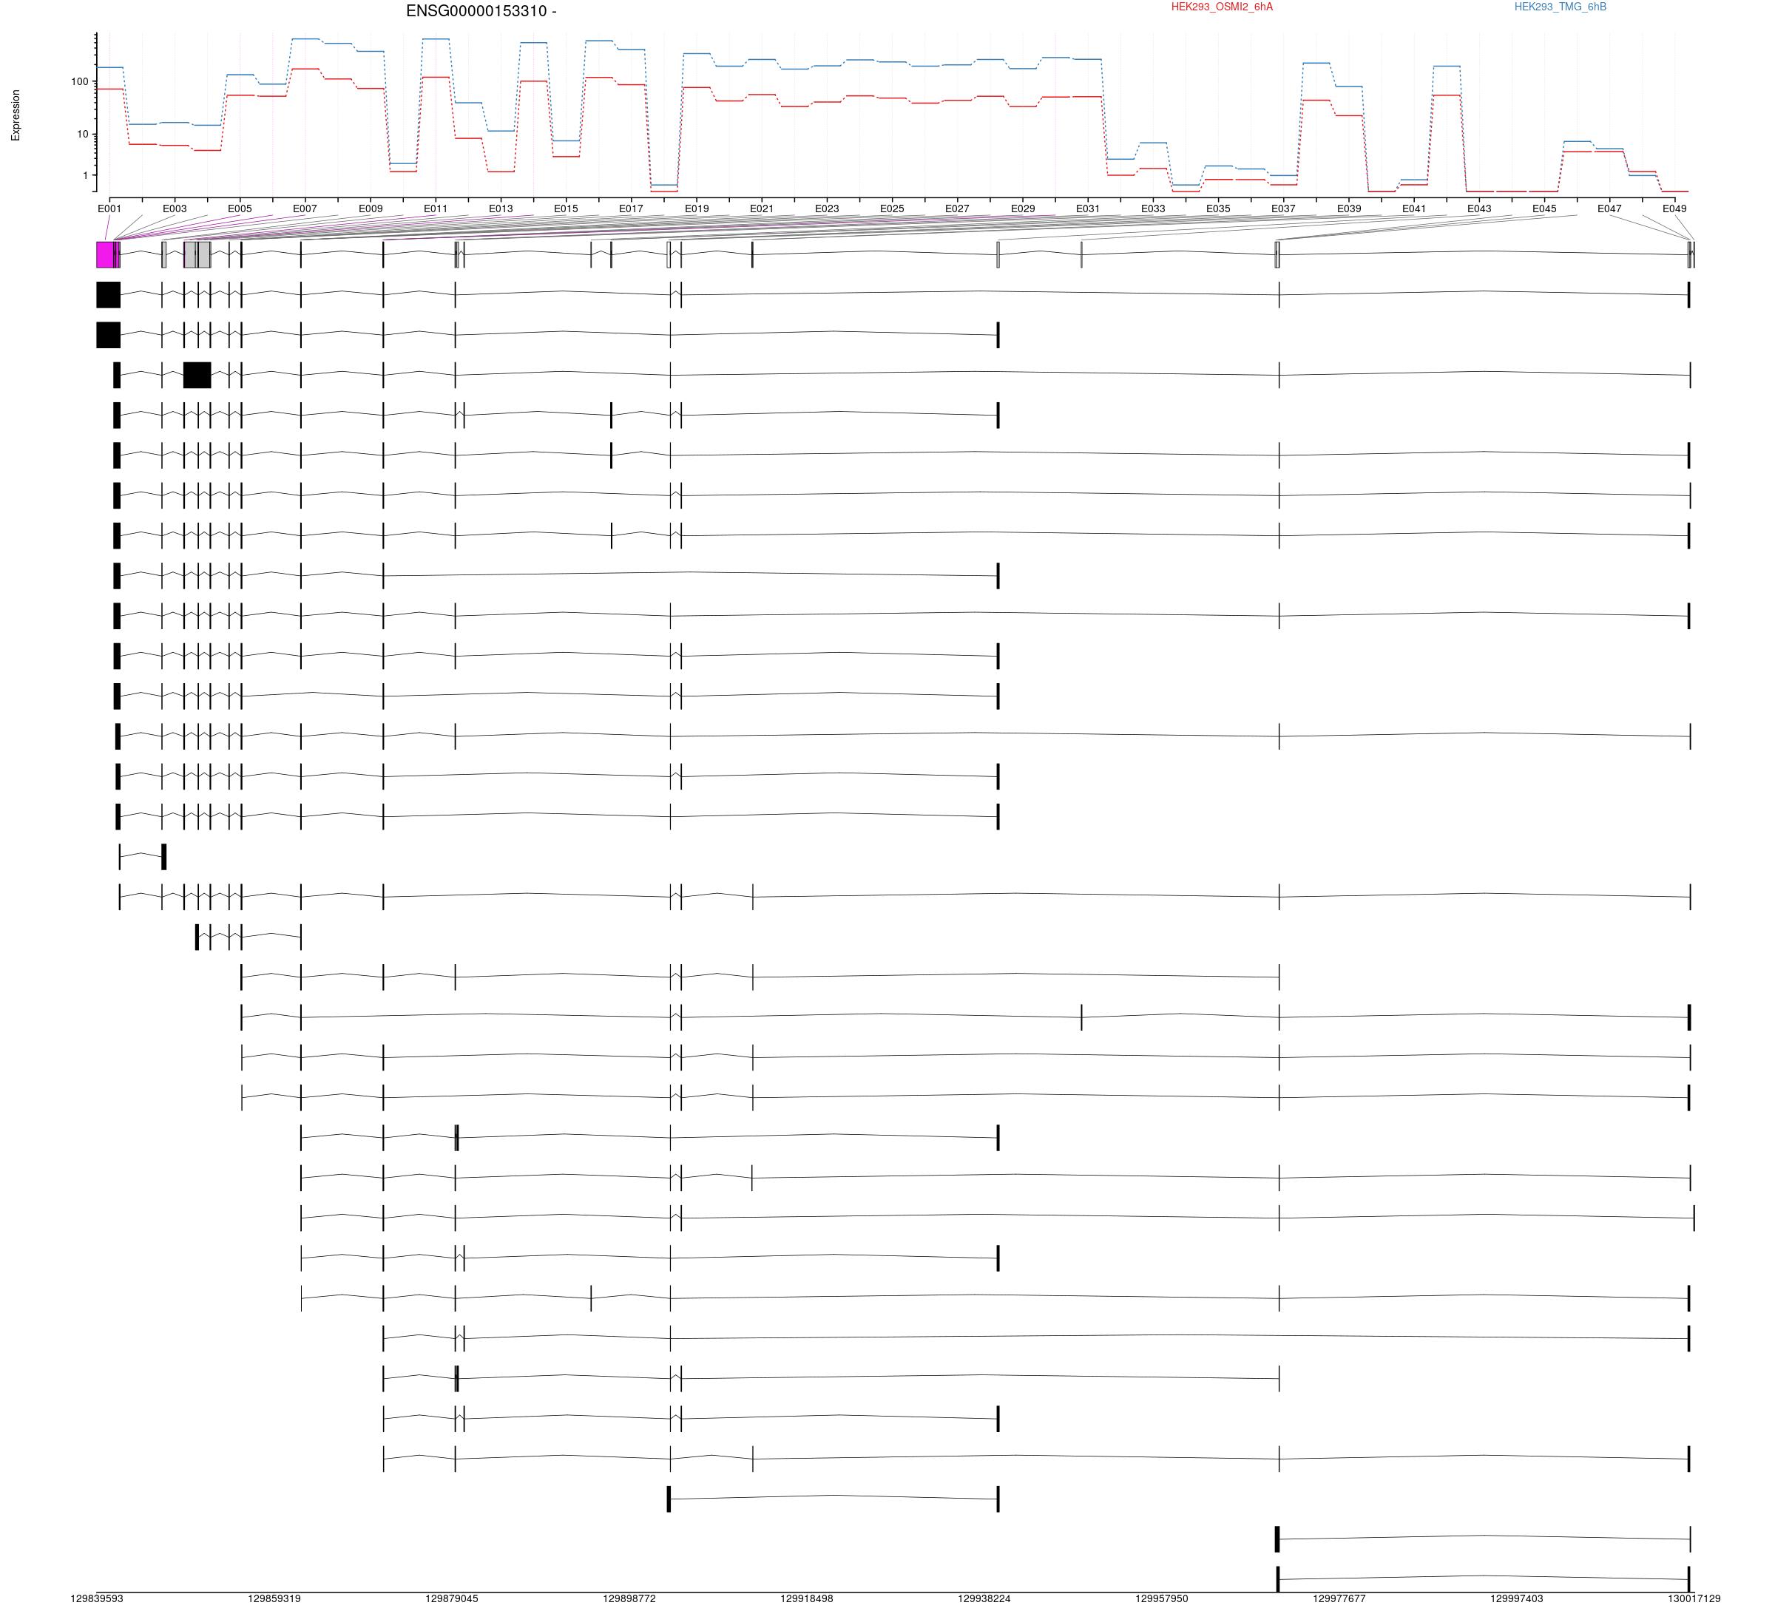Viewport: 1775px width, 1611px height.
Task: Click genomic coordinate 129898772
Action: (x=629, y=1598)
